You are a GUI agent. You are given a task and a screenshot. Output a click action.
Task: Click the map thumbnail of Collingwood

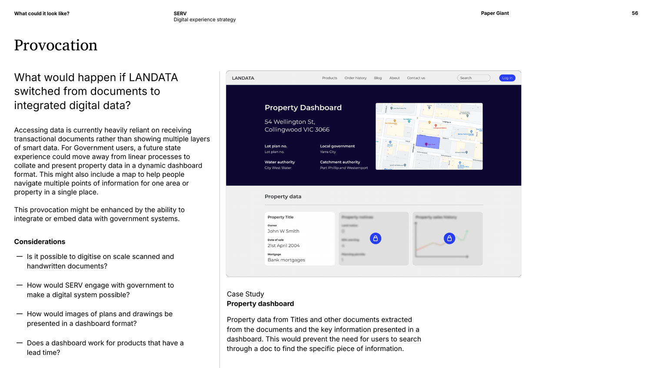pyautogui.click(x=429, y=136)
